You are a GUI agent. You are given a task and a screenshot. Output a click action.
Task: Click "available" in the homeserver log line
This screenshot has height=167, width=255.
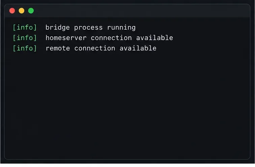click(155, 38)
